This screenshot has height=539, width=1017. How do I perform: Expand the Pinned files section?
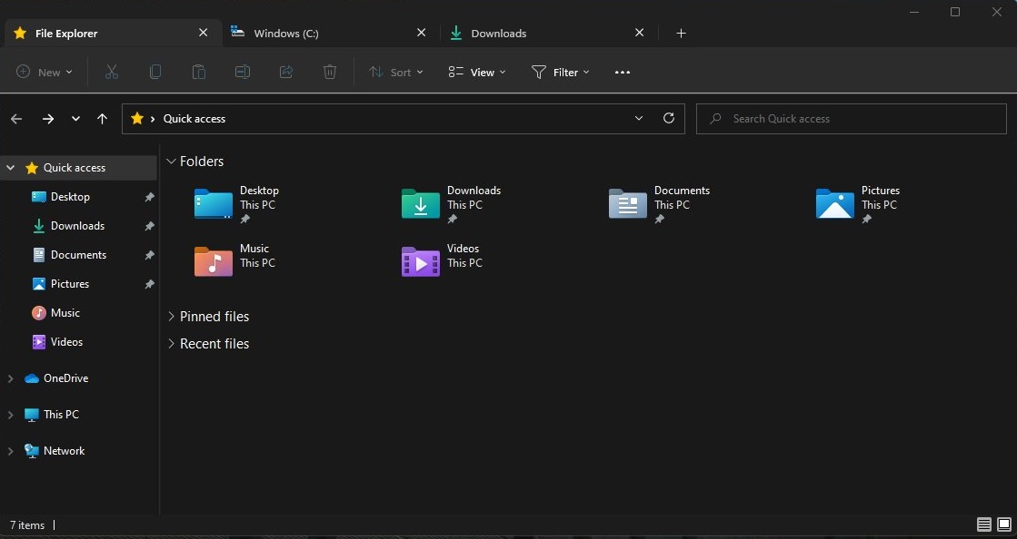[x=171, y=316]
